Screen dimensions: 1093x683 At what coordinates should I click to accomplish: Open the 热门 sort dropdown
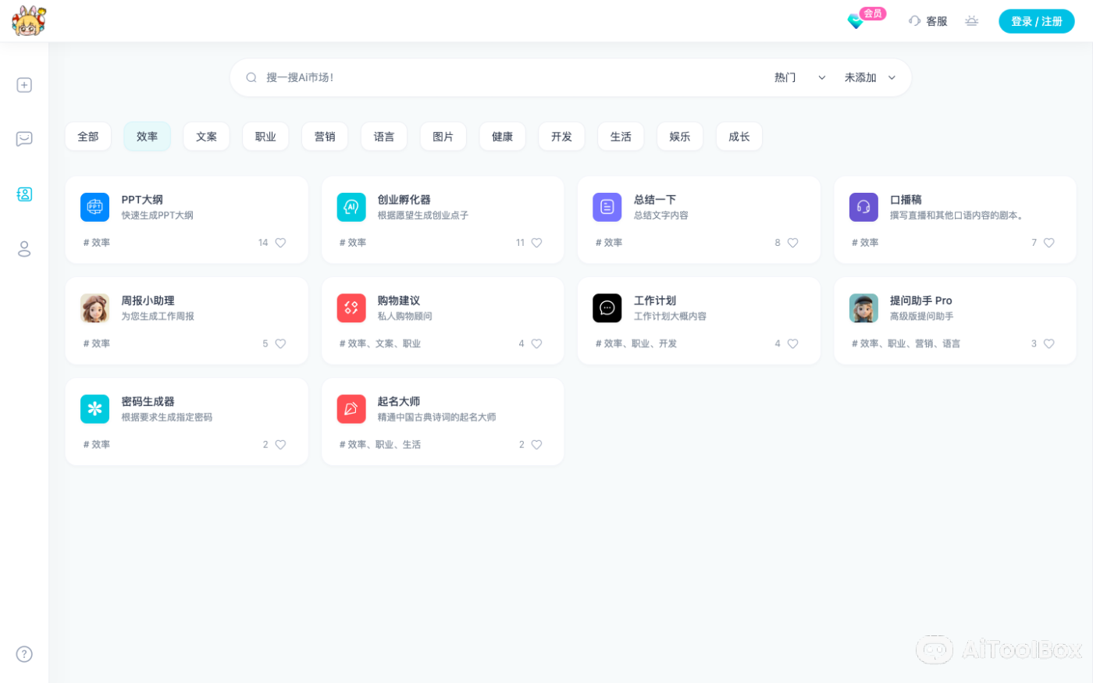[785, 77]
